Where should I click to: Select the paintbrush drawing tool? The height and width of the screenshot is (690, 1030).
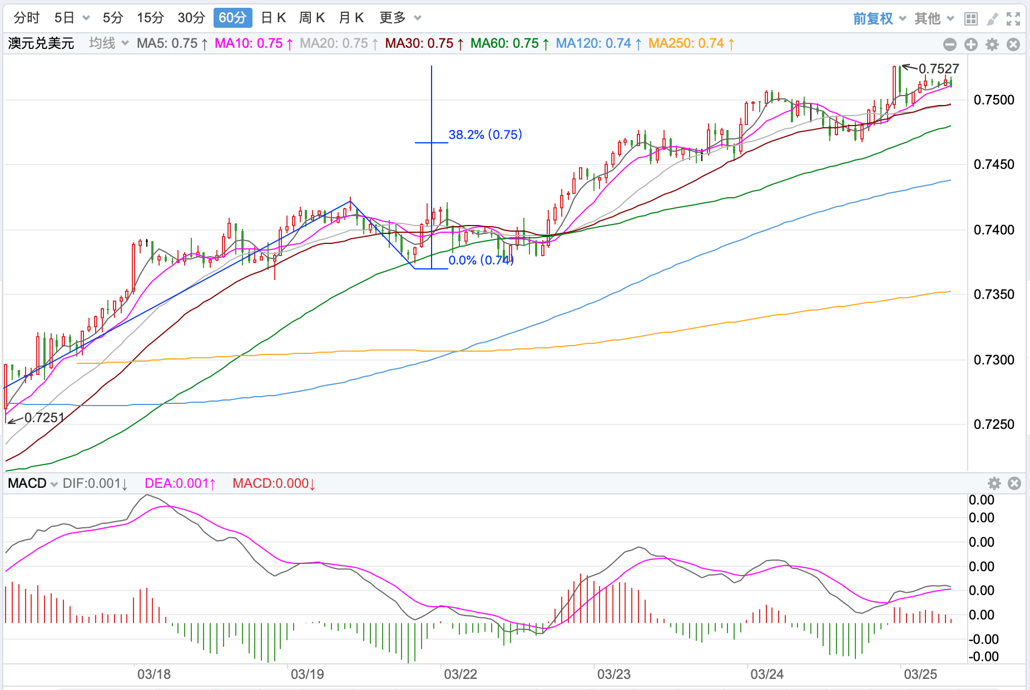click(992, 19)
